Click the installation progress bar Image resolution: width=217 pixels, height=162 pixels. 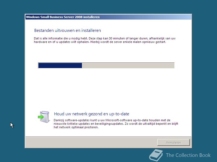(106, 65)
